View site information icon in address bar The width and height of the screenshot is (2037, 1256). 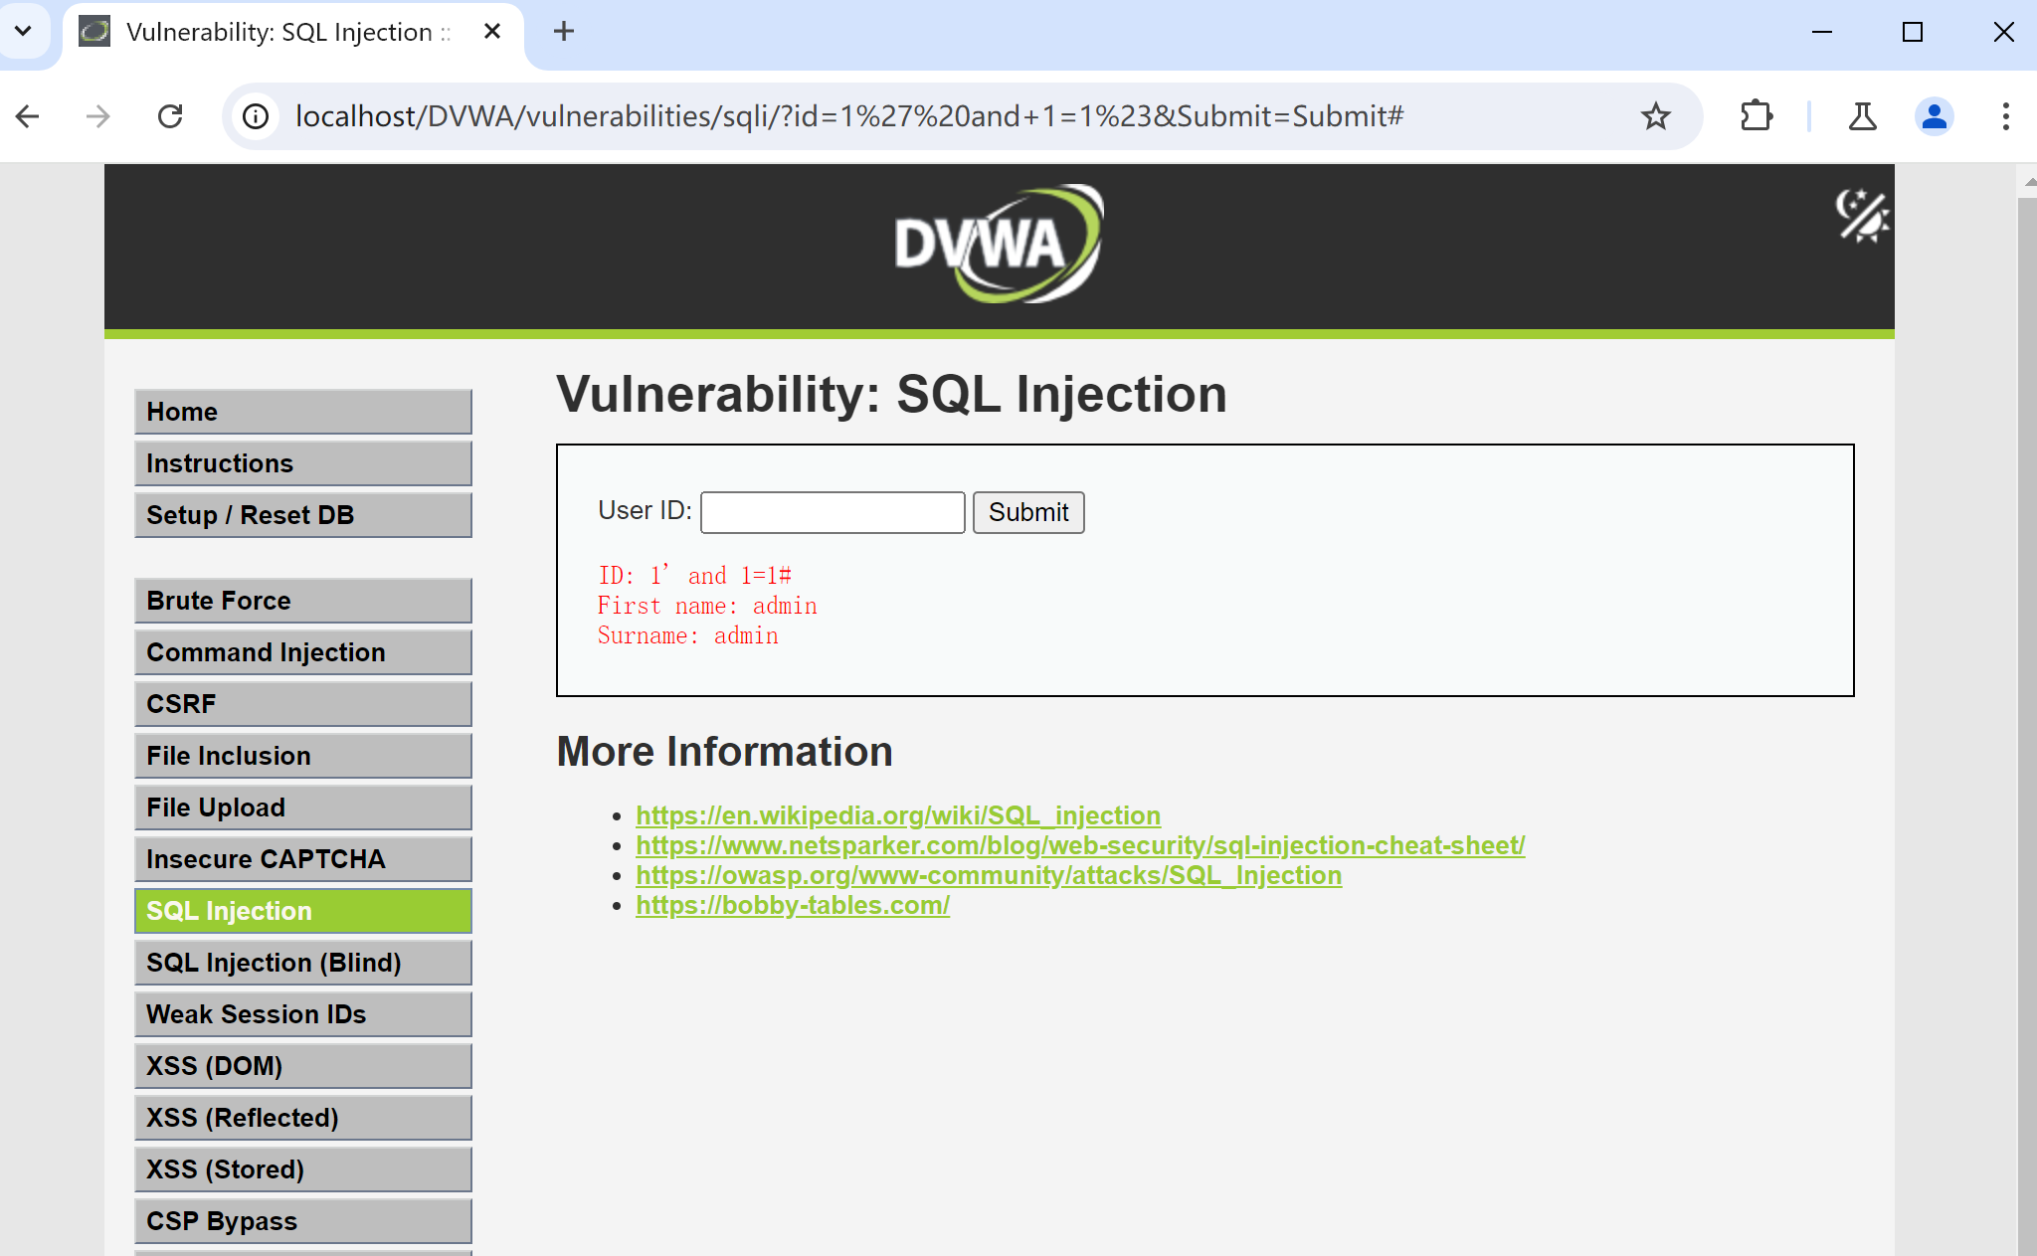click(x=256, y=116)
